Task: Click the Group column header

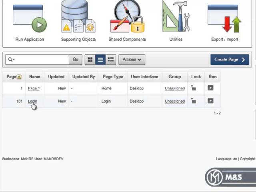Action: tap(175, 77)
